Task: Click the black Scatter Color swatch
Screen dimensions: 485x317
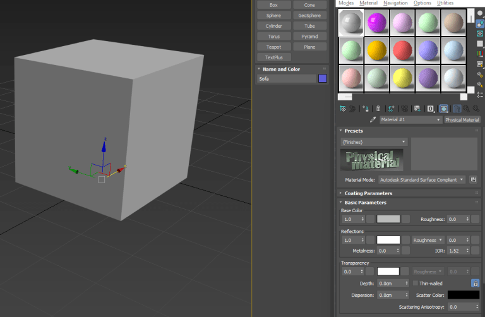Action: tap(463, 295)
